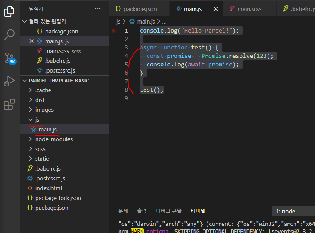Open package.json in the project tree
This screenshot has height=233, width=315.
pyautogui.click(x=65, y=208)
